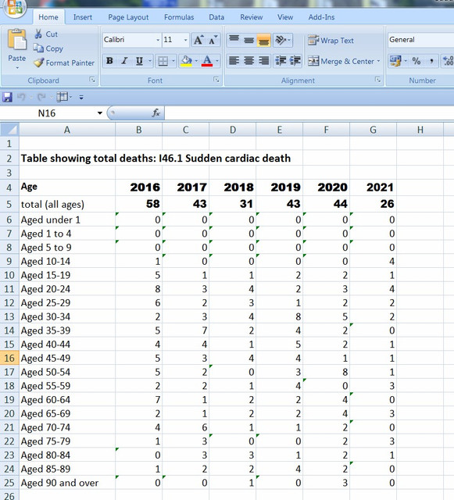
Task: Select cell showing 2016 total 58
Action: point(139,204)
